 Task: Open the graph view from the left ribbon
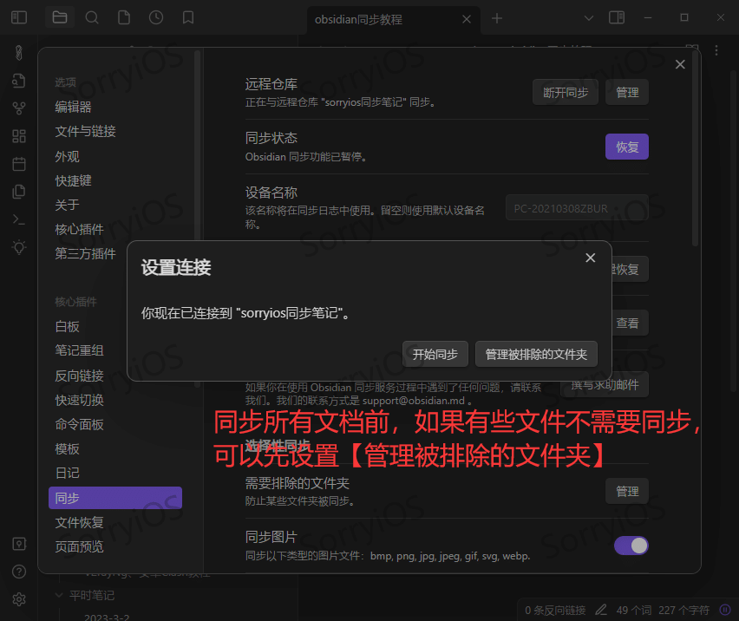(x=18, y=108)
